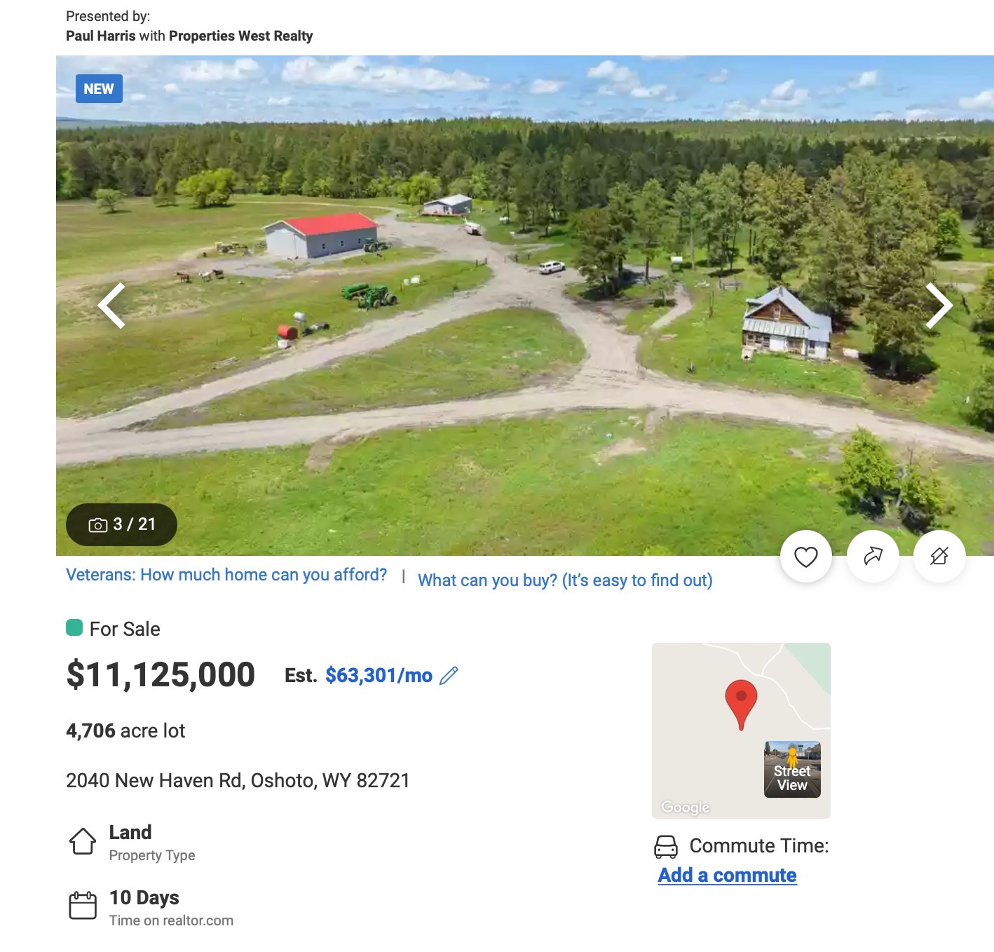The height and width of the screenshot is (952, 994).
Task: Click the calendar time-on-site icon
Action: pos(83,905)
